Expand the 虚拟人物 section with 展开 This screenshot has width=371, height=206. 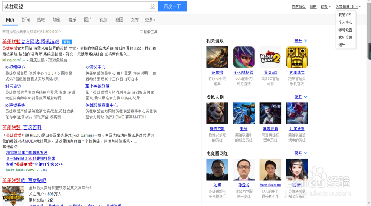pos(301,97)
